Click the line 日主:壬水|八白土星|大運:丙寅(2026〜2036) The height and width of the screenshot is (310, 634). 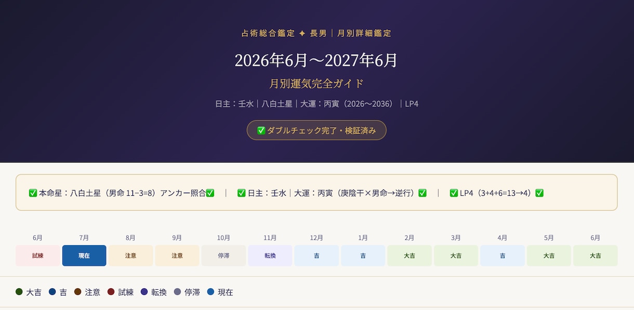(x=306, y=104)
